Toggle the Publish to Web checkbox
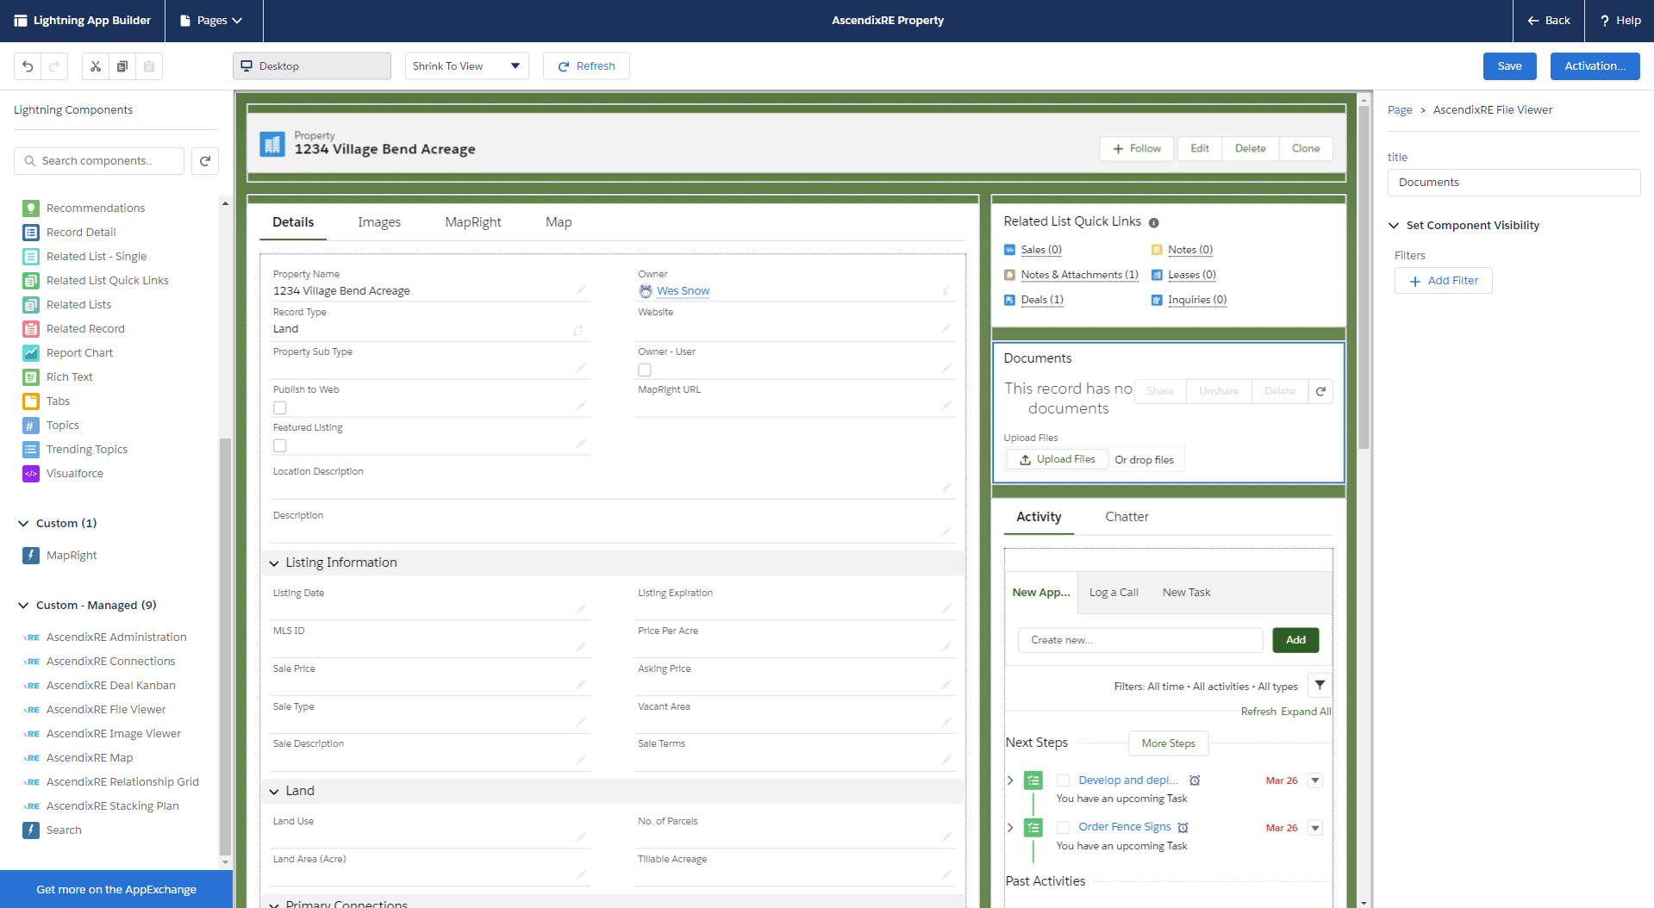The height and width of the screenshot is (908, 1654). (x=280, y=407)
